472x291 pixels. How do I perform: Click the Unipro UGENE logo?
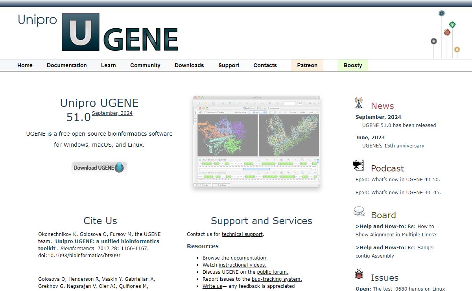pos(98,32)
